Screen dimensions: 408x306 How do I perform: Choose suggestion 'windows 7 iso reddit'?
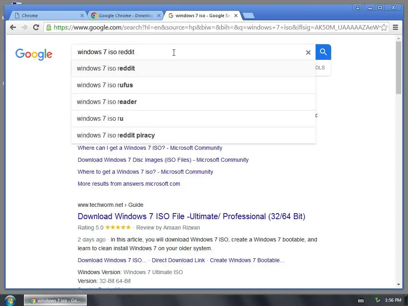(193, 69)
